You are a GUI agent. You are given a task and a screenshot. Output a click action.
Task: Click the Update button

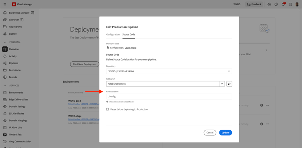click(x=225, y=133)
